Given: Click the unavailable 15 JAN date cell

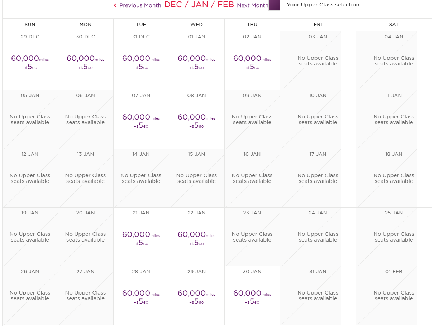Looking at the screenshot, I should [x=196, y=178].
